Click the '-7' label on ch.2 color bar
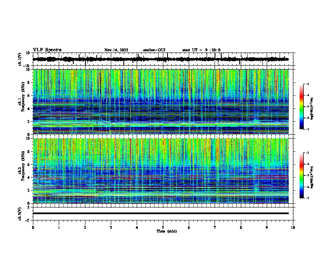Viewport: 330px width, 255px height. 307,198
